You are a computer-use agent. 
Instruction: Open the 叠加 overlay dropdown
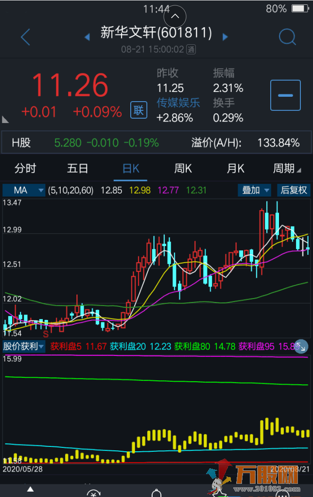coord(255,190)
